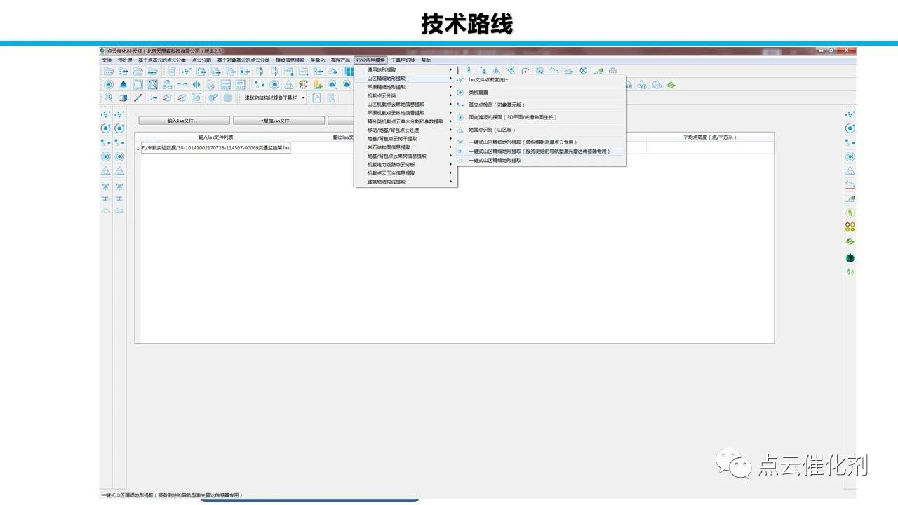Click the dark green circle icon in right sidebar
Screen dimensions: 898x505
click(x=850, y=257)
